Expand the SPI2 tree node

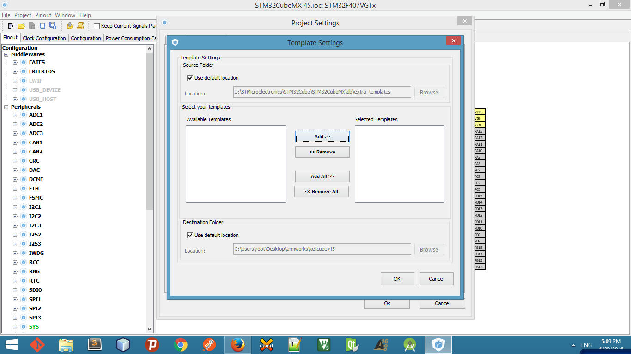click(15, 308)
